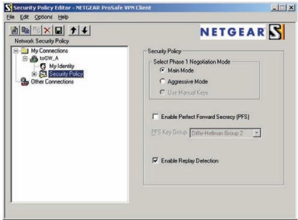Open the PFS Key Group dropdown
This screenshot has height=220, width=298.
256,133
